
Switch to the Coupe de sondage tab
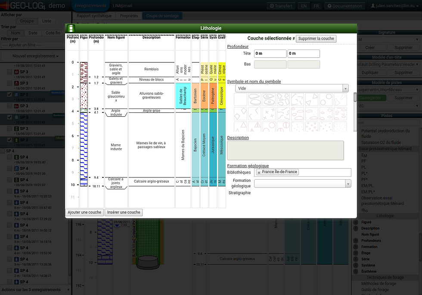pyautogui.click(x=162, y=16)
